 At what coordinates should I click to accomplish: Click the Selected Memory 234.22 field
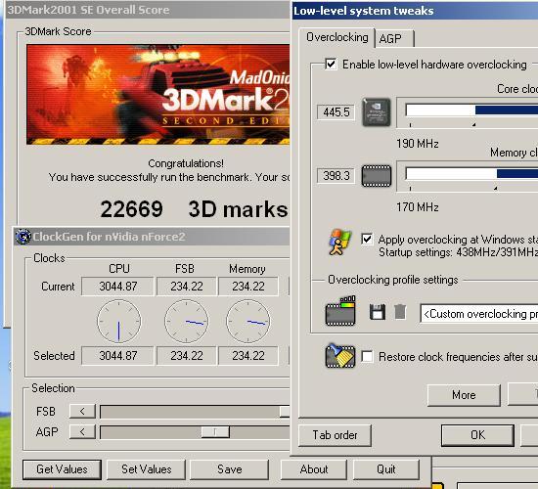[x=248, y=356]
